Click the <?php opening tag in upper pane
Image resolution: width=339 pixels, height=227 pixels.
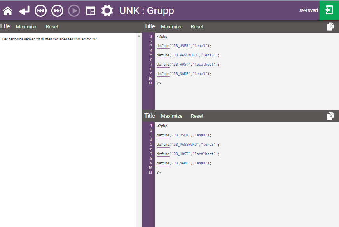pyautogui.click(x=162, y=37)
